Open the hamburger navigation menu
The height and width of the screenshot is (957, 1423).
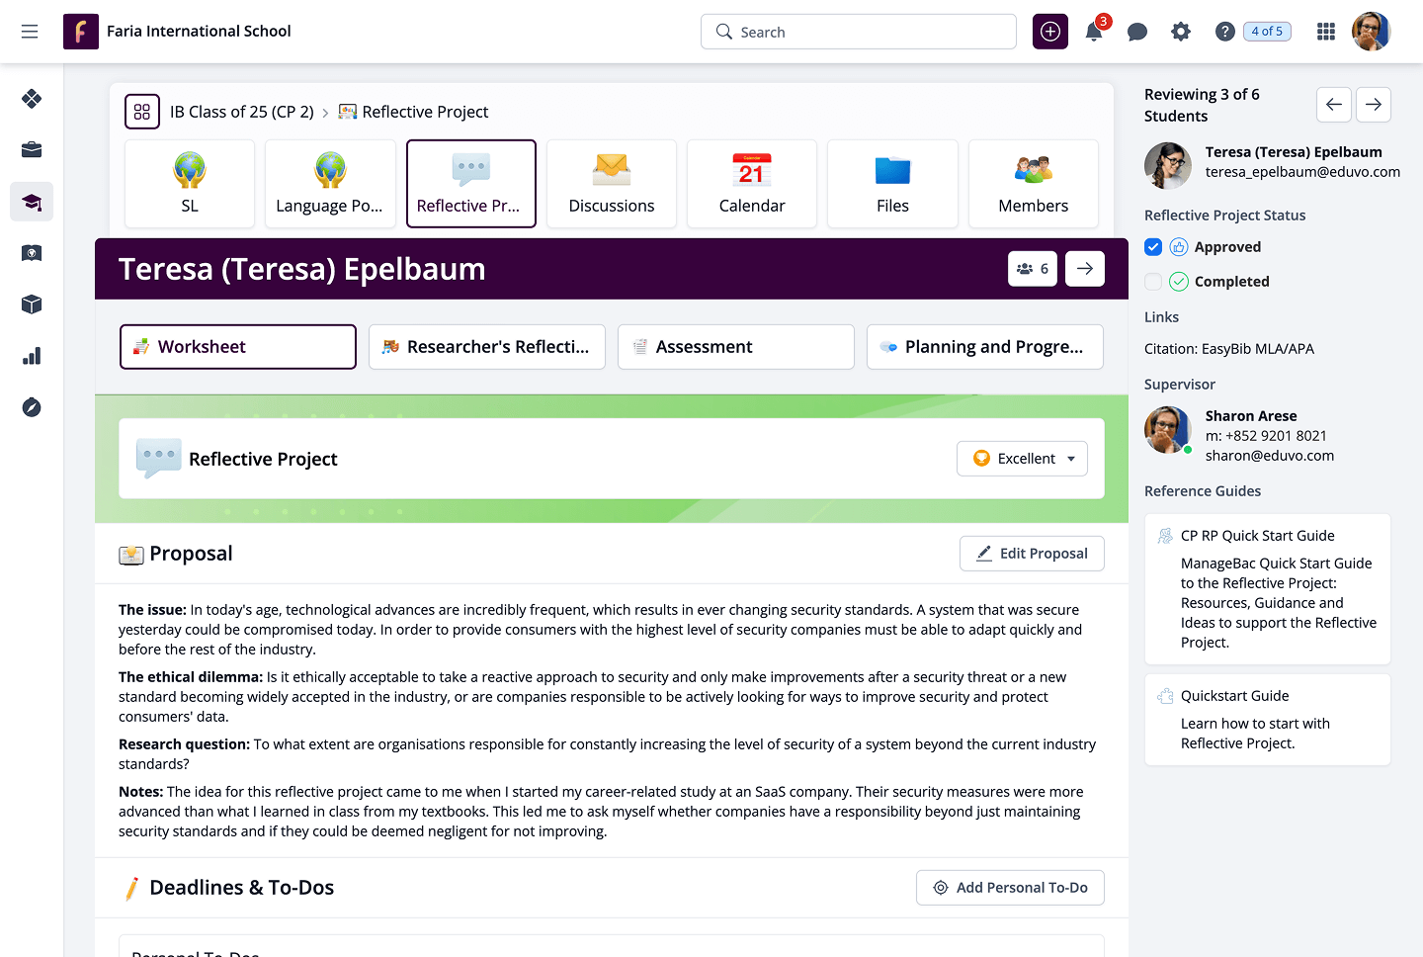(x=30, y=32)
